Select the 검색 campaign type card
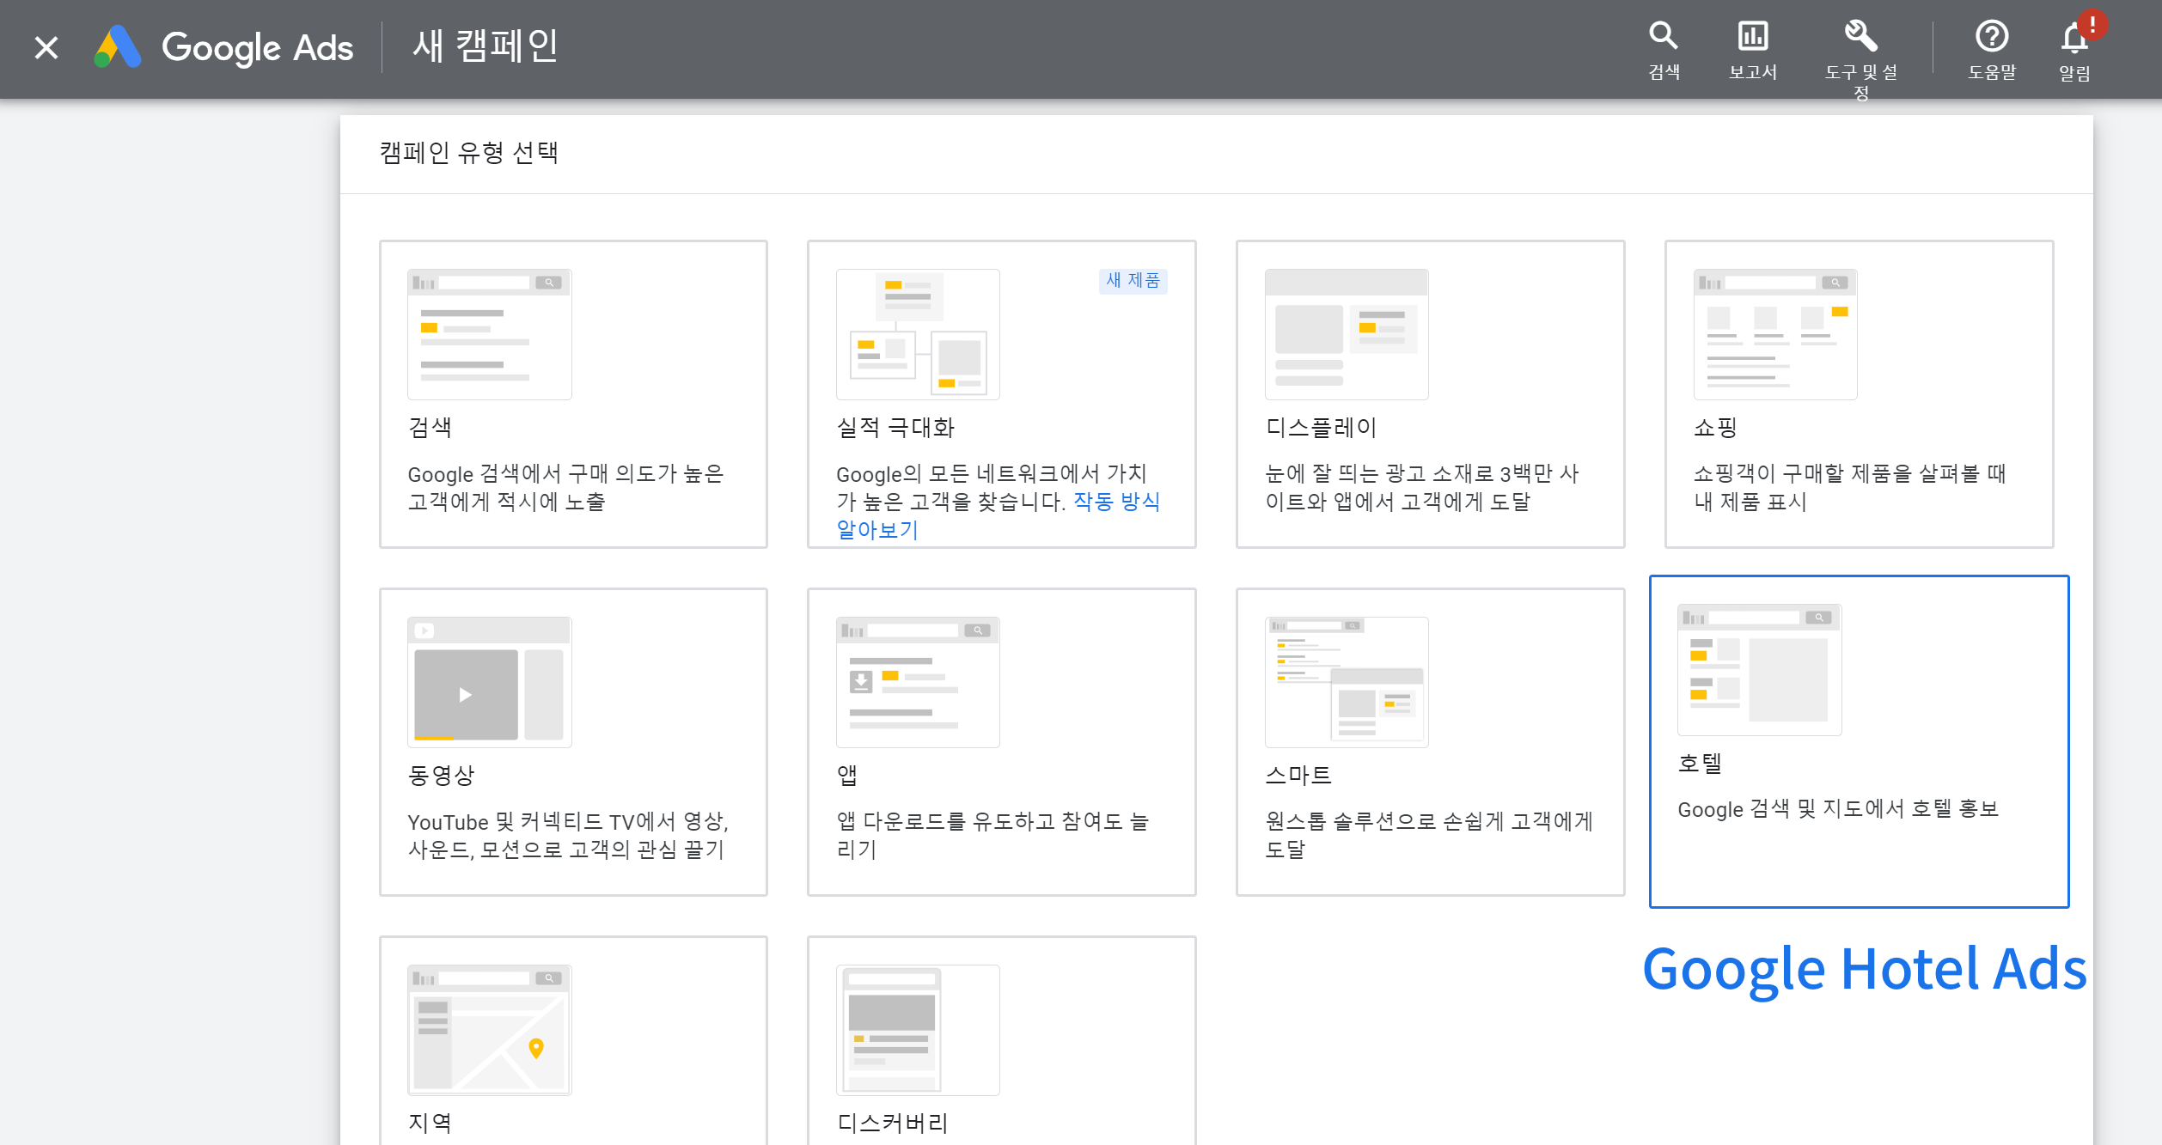 click(573, 394)
